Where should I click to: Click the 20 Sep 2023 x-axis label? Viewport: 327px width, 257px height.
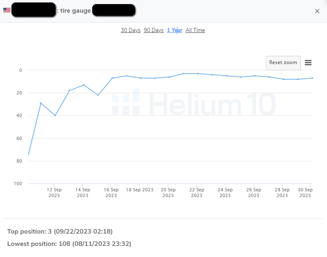(x=168, y=193)
